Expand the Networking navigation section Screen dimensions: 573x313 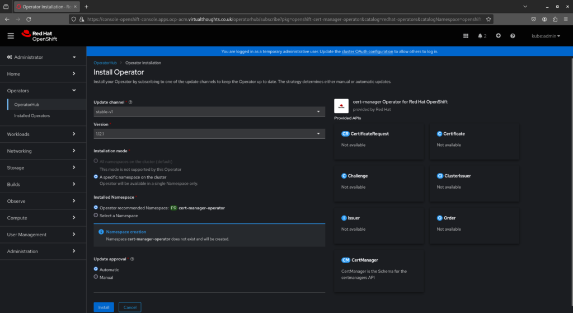43,151
